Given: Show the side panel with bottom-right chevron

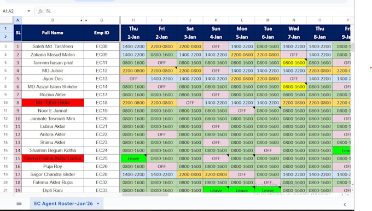Looking at the screenshot, I should pos(345,204).
